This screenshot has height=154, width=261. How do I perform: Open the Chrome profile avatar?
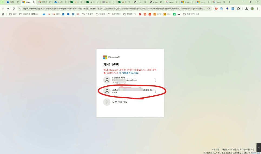pyautogui.click(x=252, y=9)
